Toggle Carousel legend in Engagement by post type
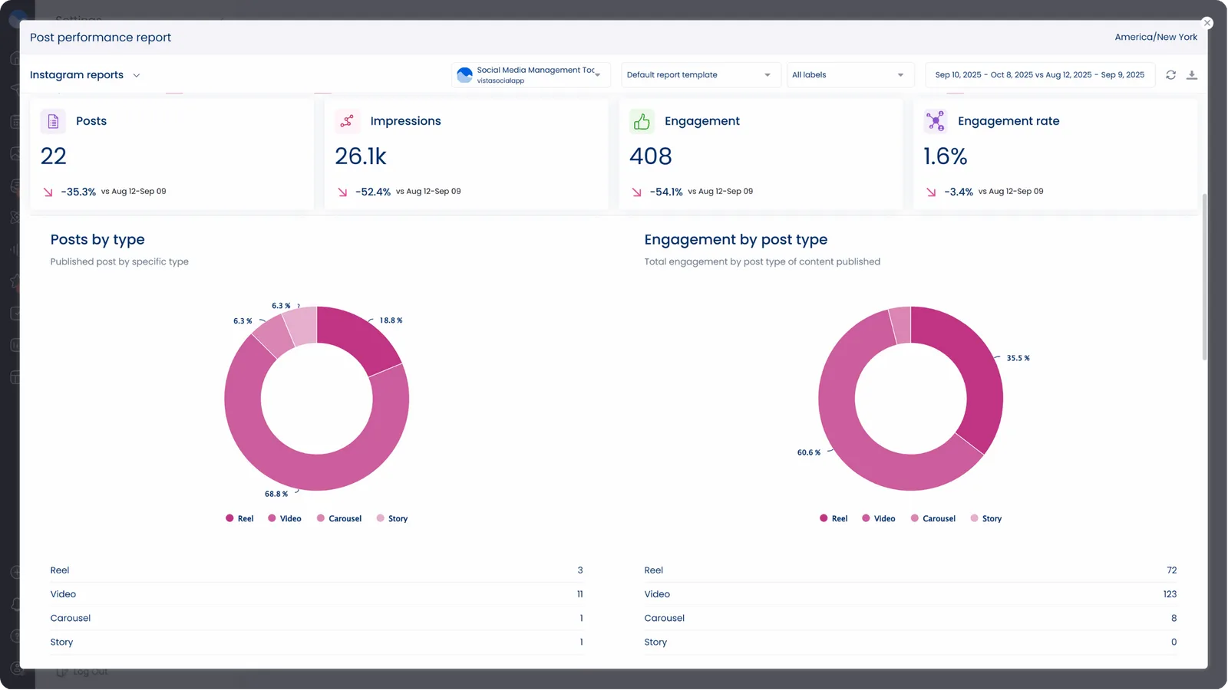1228x690 pixels. coord(933,519)
